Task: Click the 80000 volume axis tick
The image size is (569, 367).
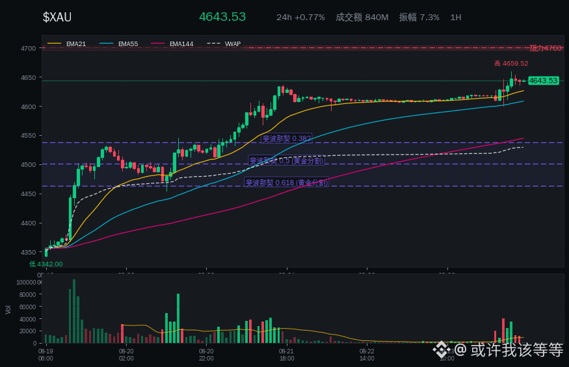Action: [27, 294]
